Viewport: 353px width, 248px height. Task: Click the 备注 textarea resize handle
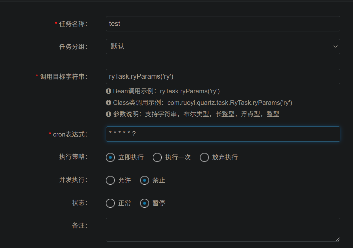(x=338, y=239)
